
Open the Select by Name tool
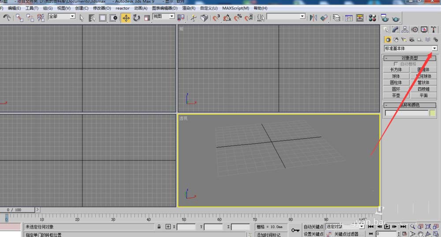click(92, 18)
